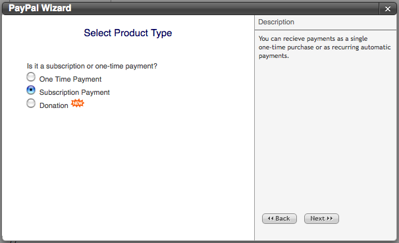The image size is (399, 243).
Task: Select the One Time Payment radio button
Action: click(31, 77)
